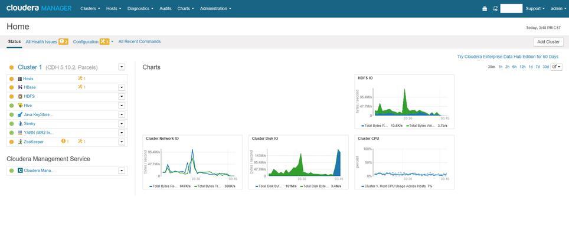This screenshot has width=569, height=236.
Task: Click the Java KeyStore service icon
Action: tap(20, 114)
